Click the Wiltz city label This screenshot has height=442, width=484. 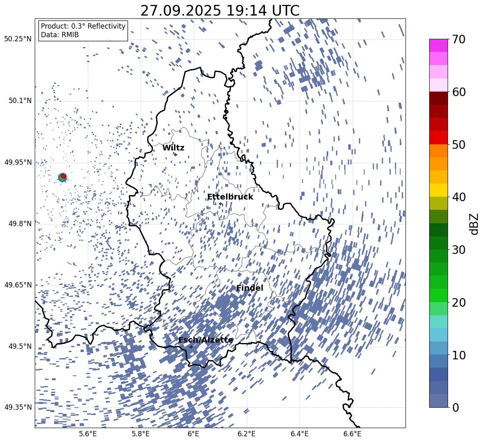coord(173,148)
